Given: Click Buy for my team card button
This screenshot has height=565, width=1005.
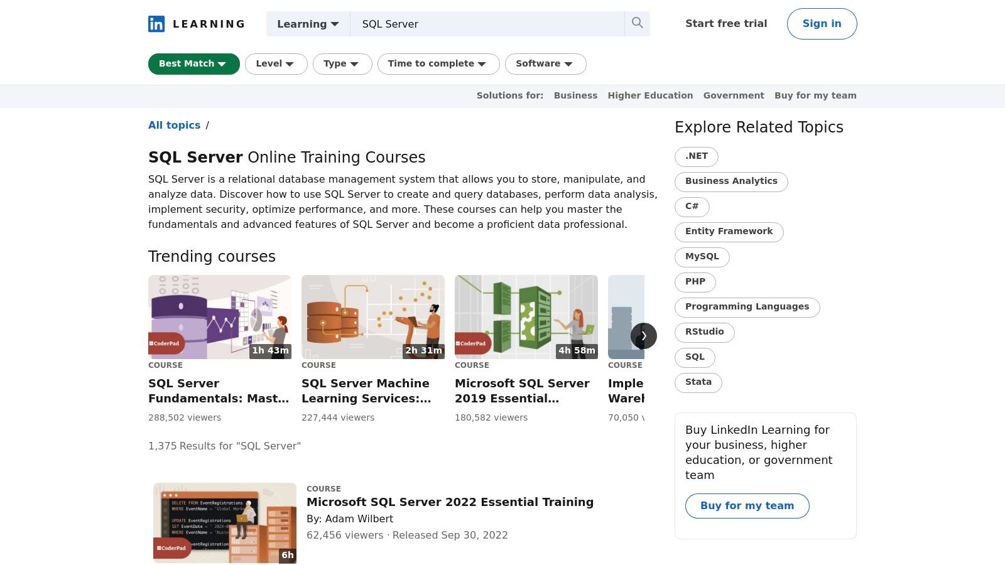Looking at the screenshot, I should point(747,506).
